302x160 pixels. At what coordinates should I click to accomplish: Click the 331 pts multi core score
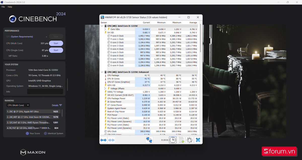(44, 43)
